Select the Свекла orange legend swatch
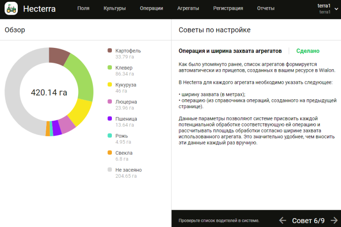 click(x=110, y=153)
